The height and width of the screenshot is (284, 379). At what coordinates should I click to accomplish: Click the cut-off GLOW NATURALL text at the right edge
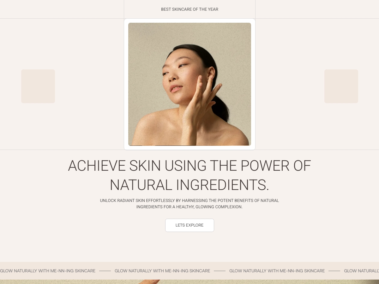coord(362,271)
